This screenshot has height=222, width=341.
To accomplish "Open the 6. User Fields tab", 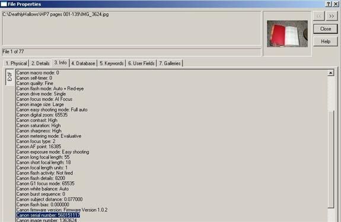I will pyautogui.click(x=141, y=63).
